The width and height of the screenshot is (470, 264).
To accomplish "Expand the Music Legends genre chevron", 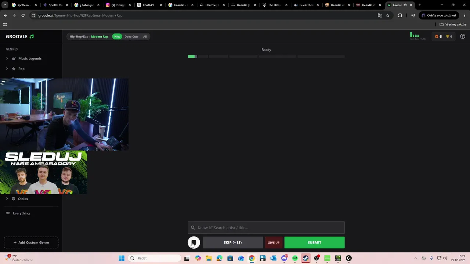I will [x=7, y=58].
